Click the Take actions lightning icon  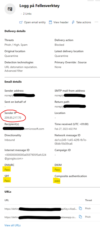[x=73, y=22]
